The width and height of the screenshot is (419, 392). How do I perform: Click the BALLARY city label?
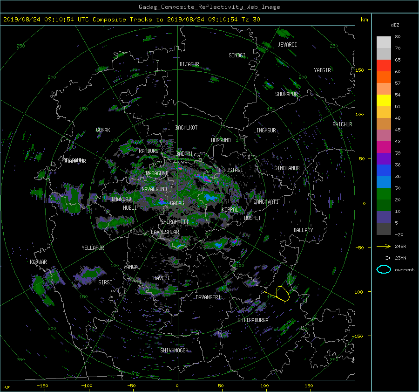pyautogui.click(x=303, y=230)
